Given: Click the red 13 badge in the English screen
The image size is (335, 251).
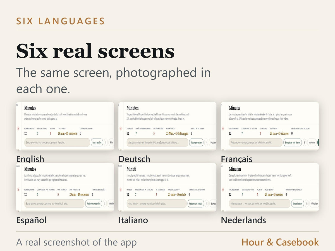Looking at the screenshot, I should pos(18,129).
